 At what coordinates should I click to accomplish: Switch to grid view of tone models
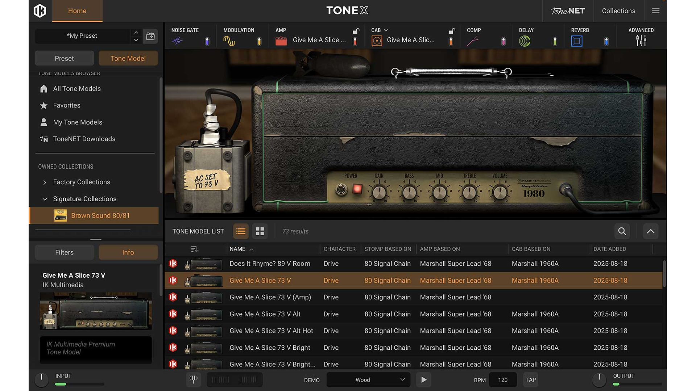pos(260,231)
